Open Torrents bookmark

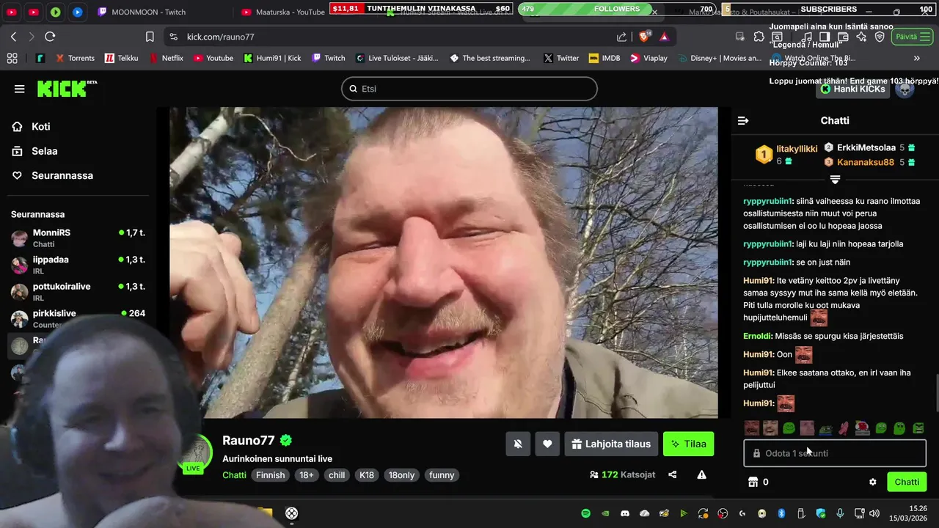[x=74, y=58]
